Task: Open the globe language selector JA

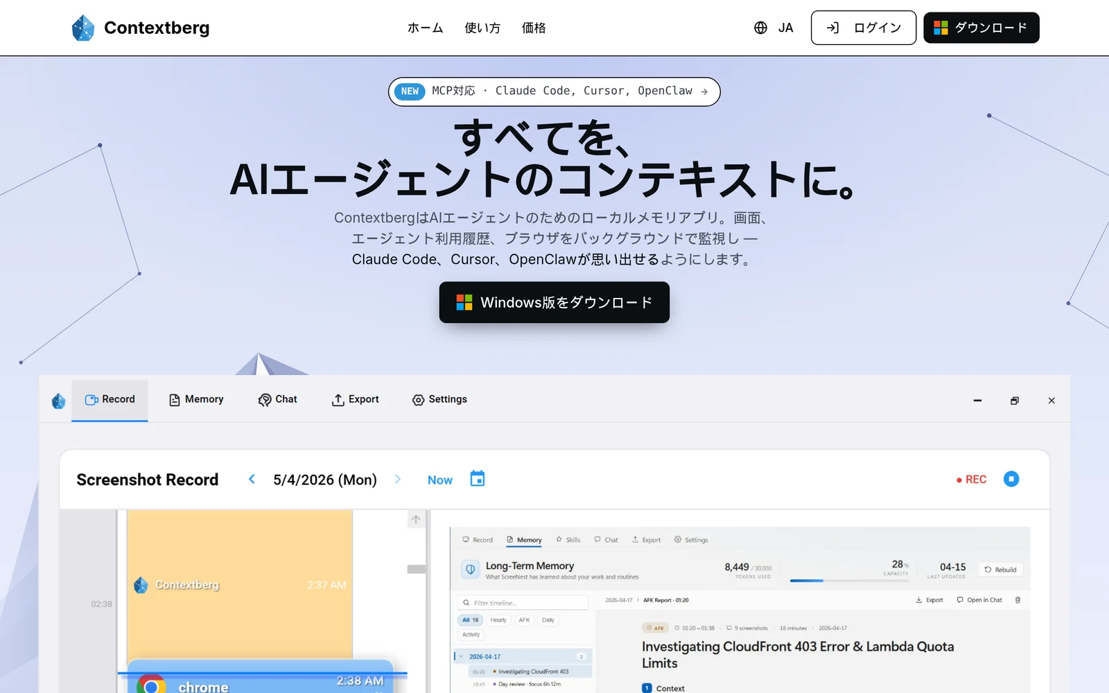Action: coord(774,28)
